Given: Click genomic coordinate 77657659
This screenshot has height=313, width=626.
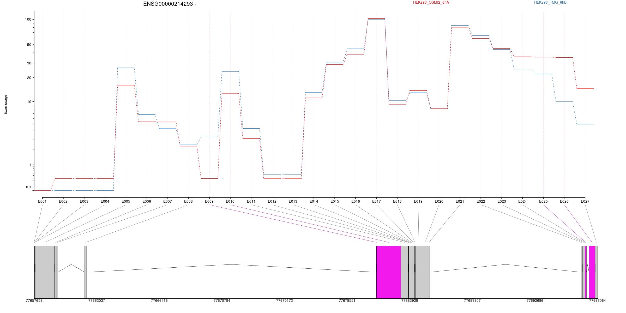Looking at the screenshot, I should [x=34, y=300].
